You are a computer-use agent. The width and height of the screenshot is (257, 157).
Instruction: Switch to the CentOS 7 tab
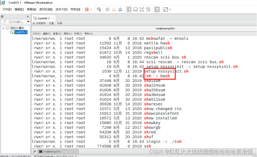click(43, 18)
